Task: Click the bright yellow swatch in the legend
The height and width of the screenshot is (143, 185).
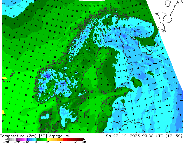Action: coord(48,139)
